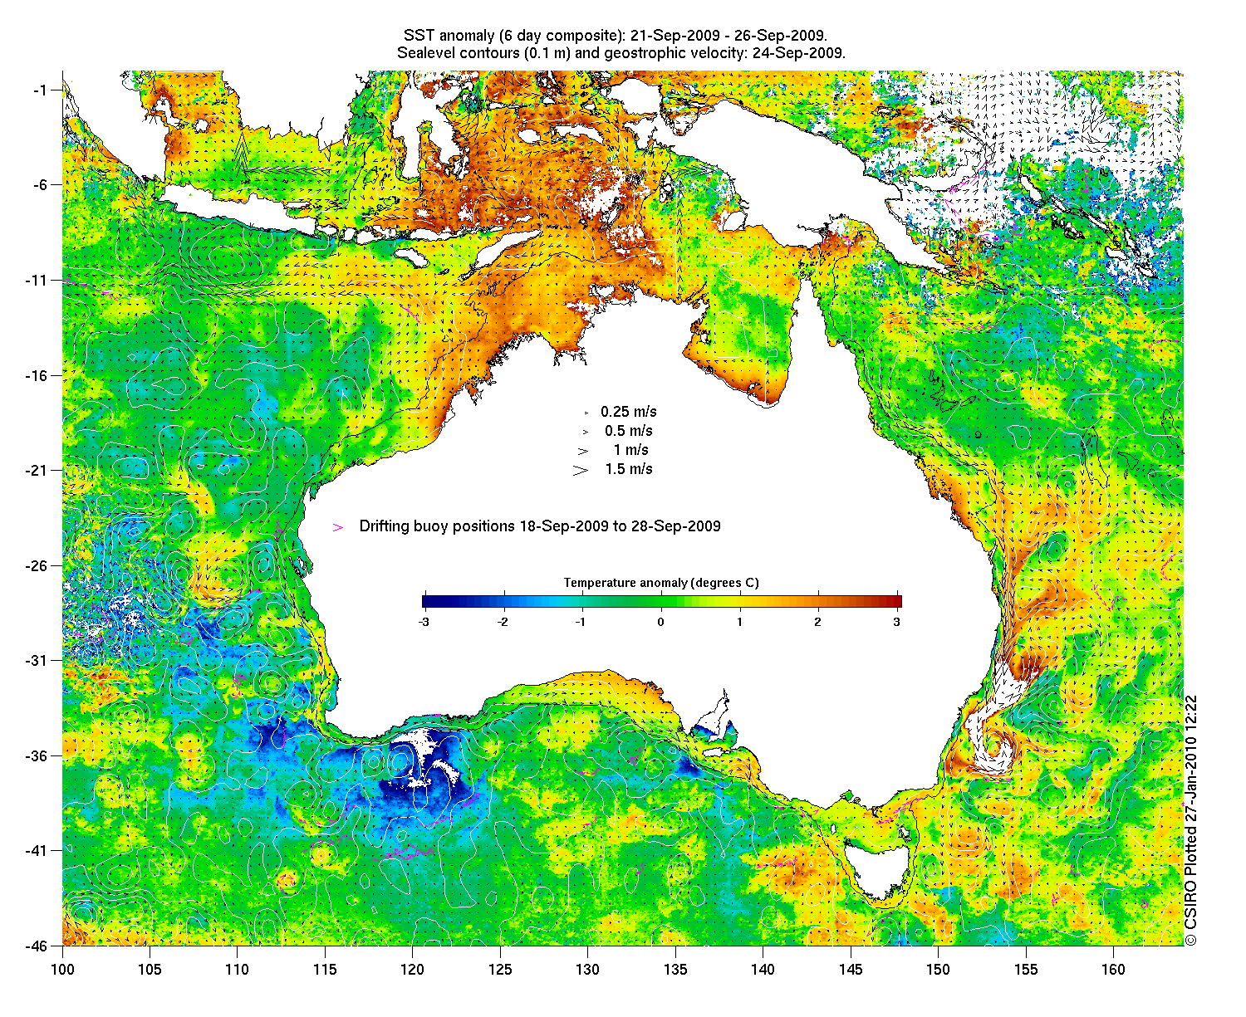Screen dimensions: 1246x1017
Task: Click the longitude axis label 120
Action: tap(412, 970)
